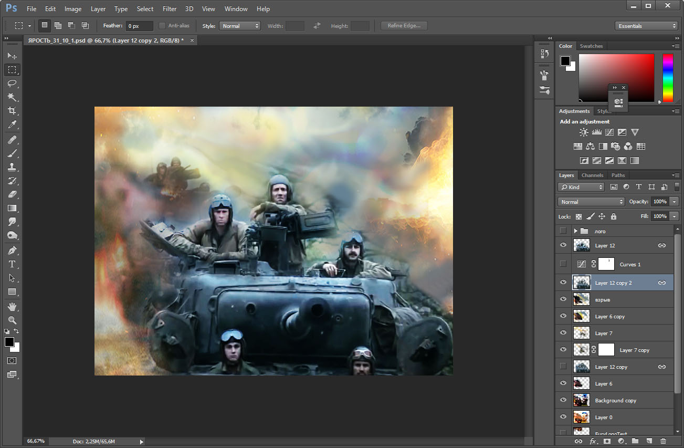
Task: Choose the Zoom tool
Action: (x=12, y=320)
